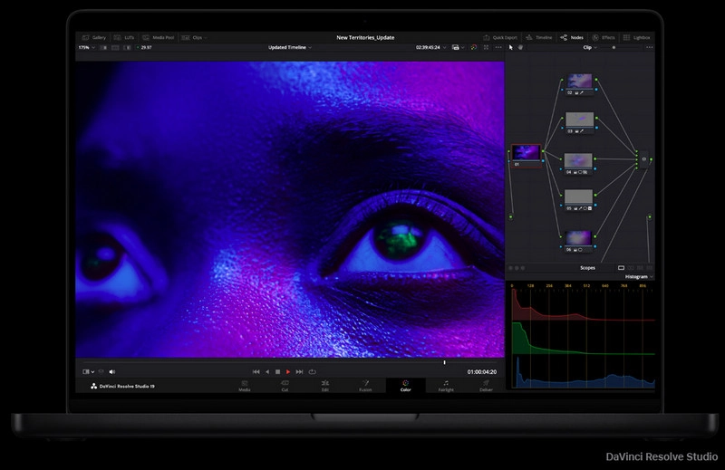Open the Lightbox view
The image size is (725, 470).
(638, 37)
